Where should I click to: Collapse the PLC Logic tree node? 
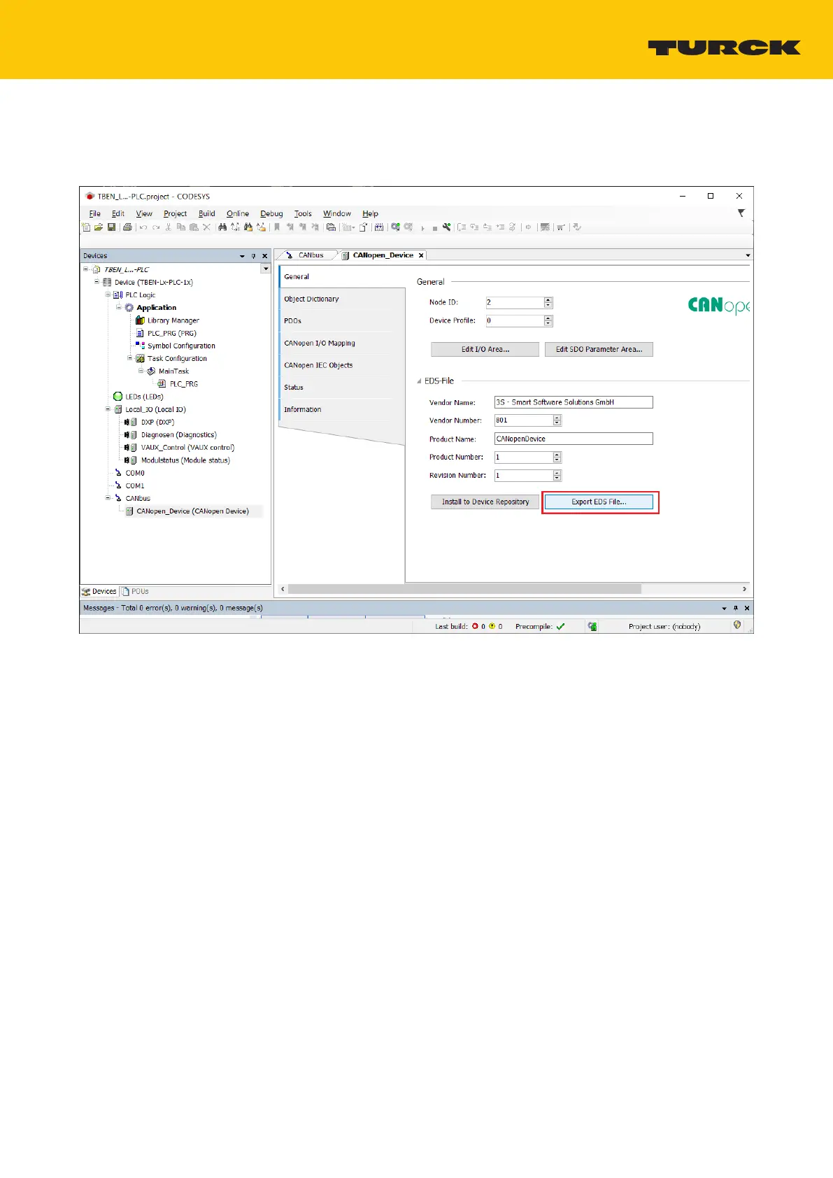[108, 294]
